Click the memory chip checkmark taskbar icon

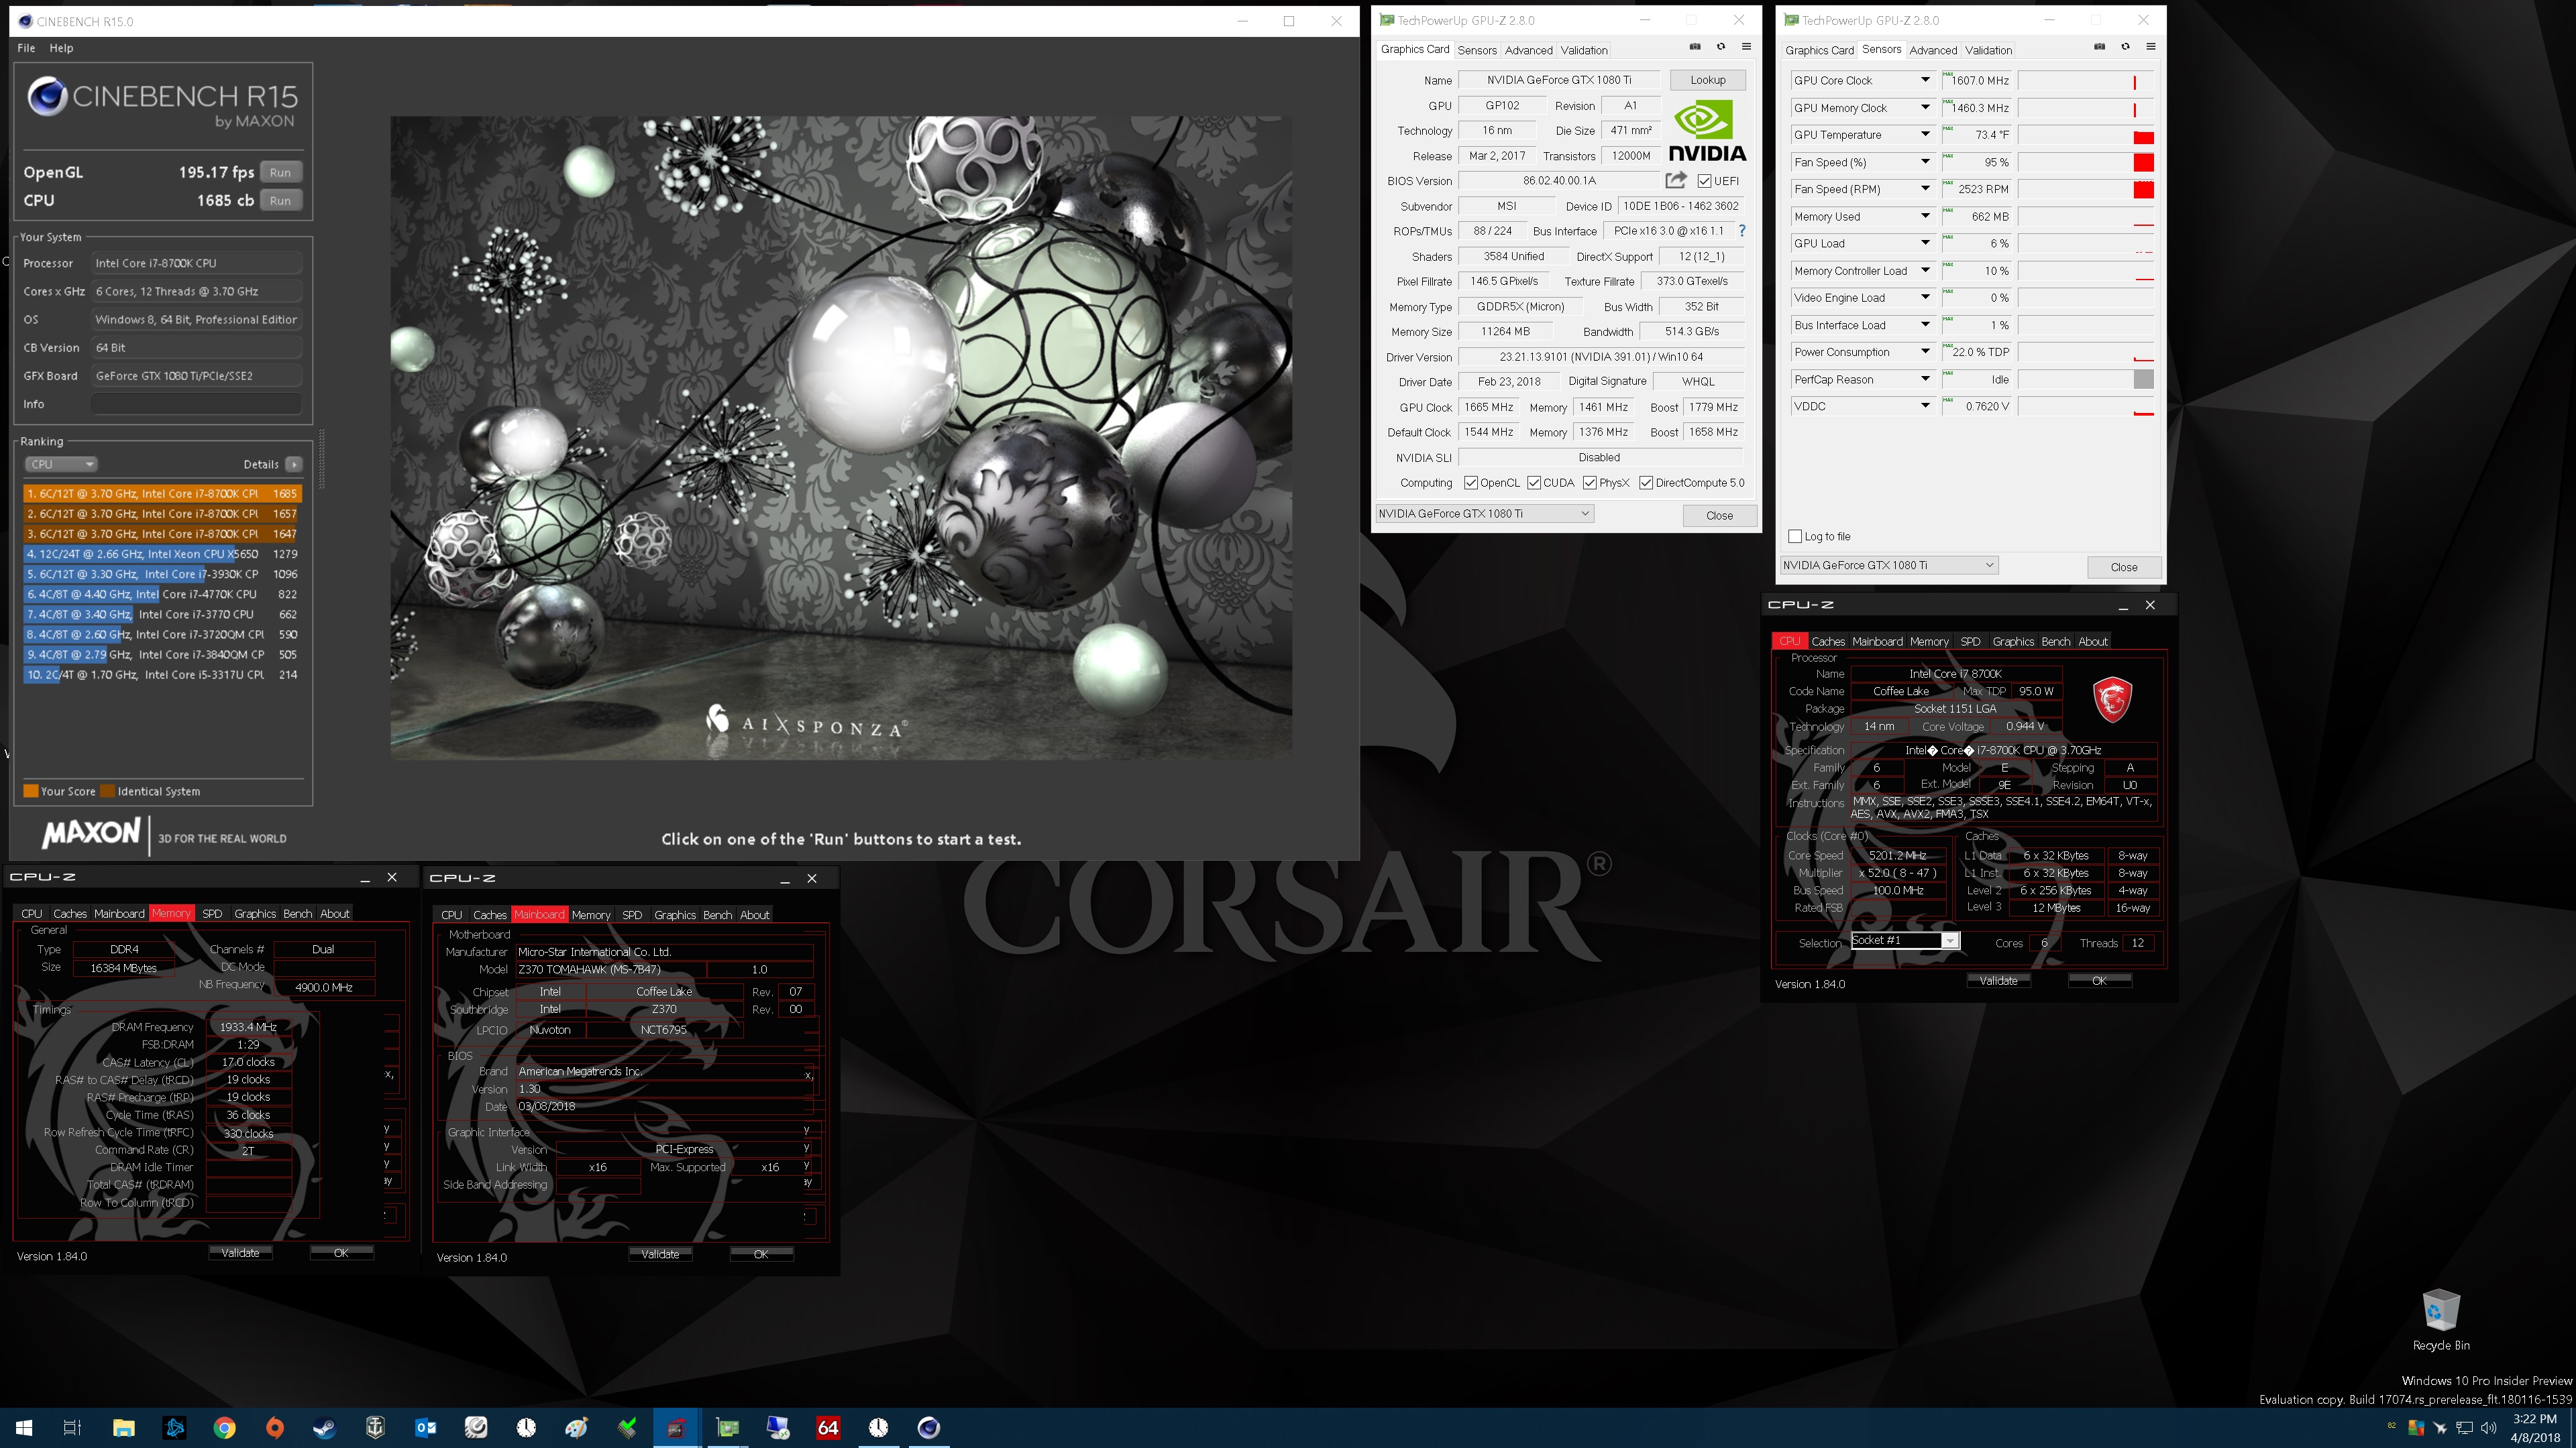[627, 1427]
